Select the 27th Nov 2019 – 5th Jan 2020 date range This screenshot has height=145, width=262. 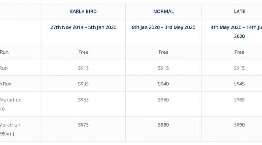[83, 27]
